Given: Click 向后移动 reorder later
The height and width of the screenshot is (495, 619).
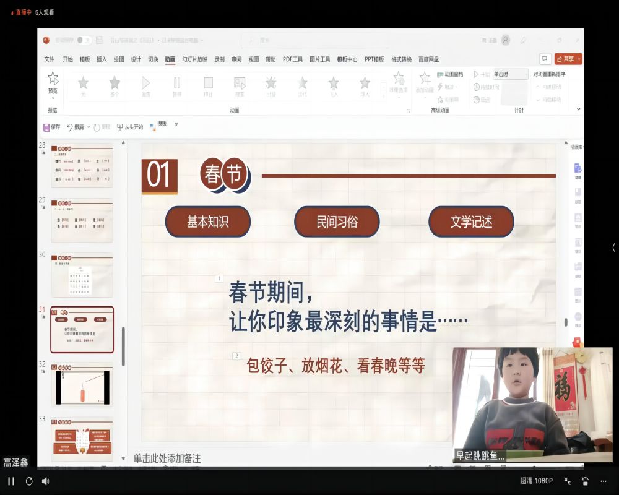Looking at the screenshot, I should click(x=548, y=100).
